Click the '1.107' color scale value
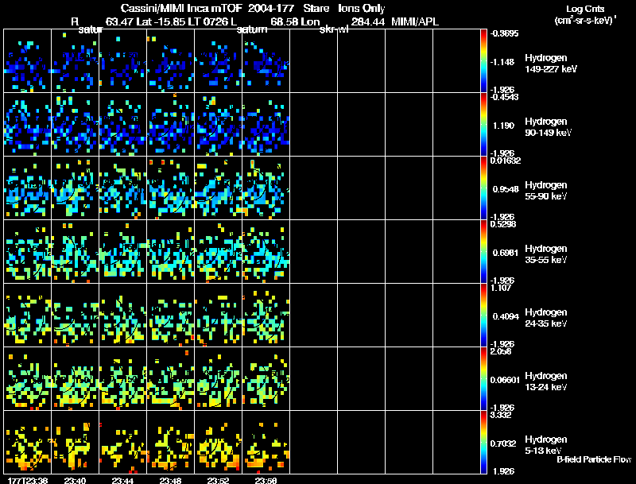Viewport: 636px width, 484px height. click(x=501, y=288)
